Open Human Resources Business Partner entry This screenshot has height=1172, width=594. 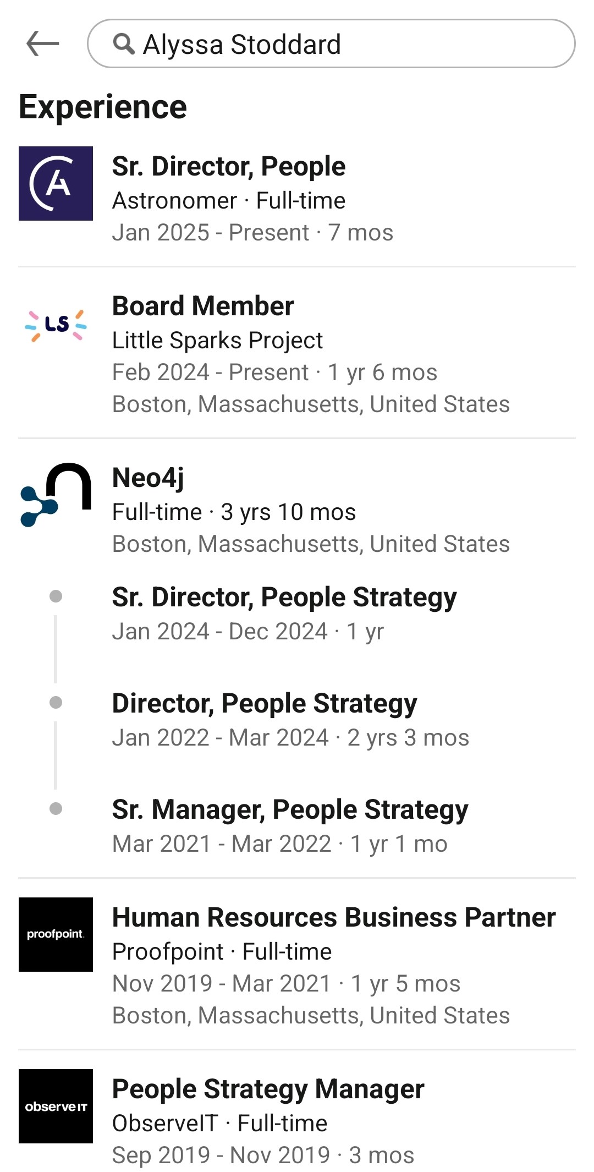[x=334, y=917]
